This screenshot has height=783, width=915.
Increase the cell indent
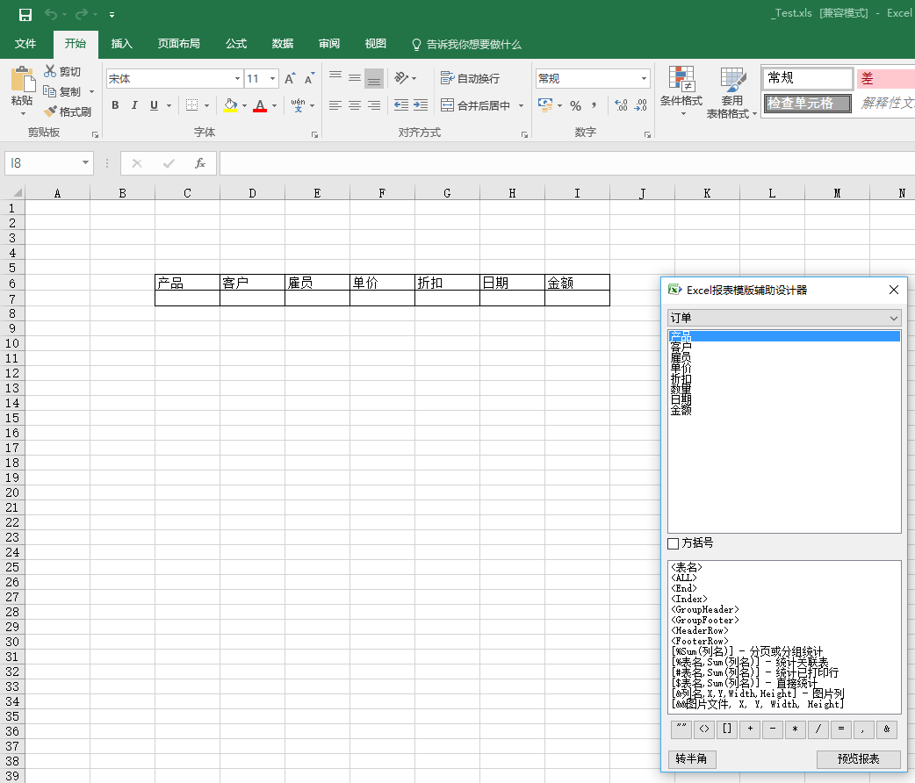pyautogui.click(x=421, y=105)
